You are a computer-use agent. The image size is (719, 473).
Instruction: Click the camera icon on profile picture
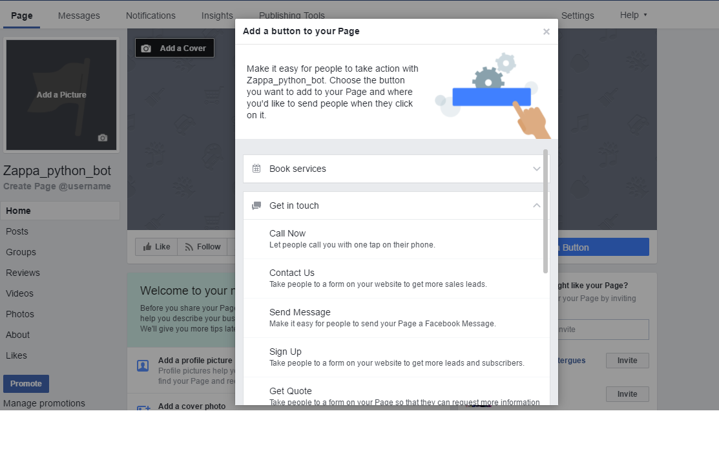tap(102, 138)
